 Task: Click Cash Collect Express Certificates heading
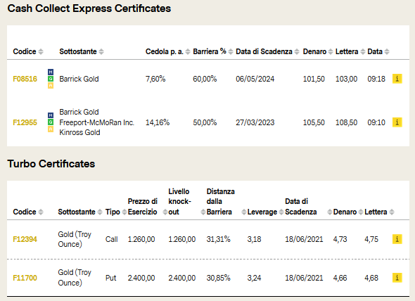[89, 8]
